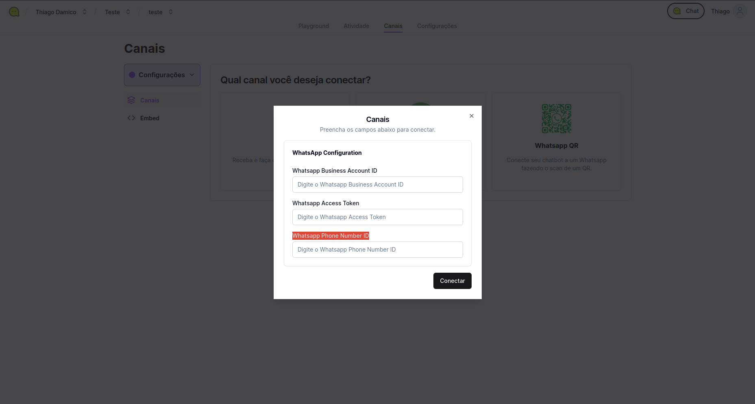Click the Whatsapp QR code icon
Image resolution: width=755 pixels, height=404 pixels.
tap(556, 119)
